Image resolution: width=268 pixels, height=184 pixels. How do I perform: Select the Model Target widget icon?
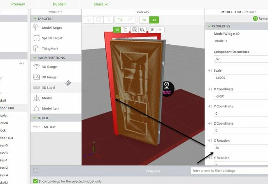[x=36, y=27]
